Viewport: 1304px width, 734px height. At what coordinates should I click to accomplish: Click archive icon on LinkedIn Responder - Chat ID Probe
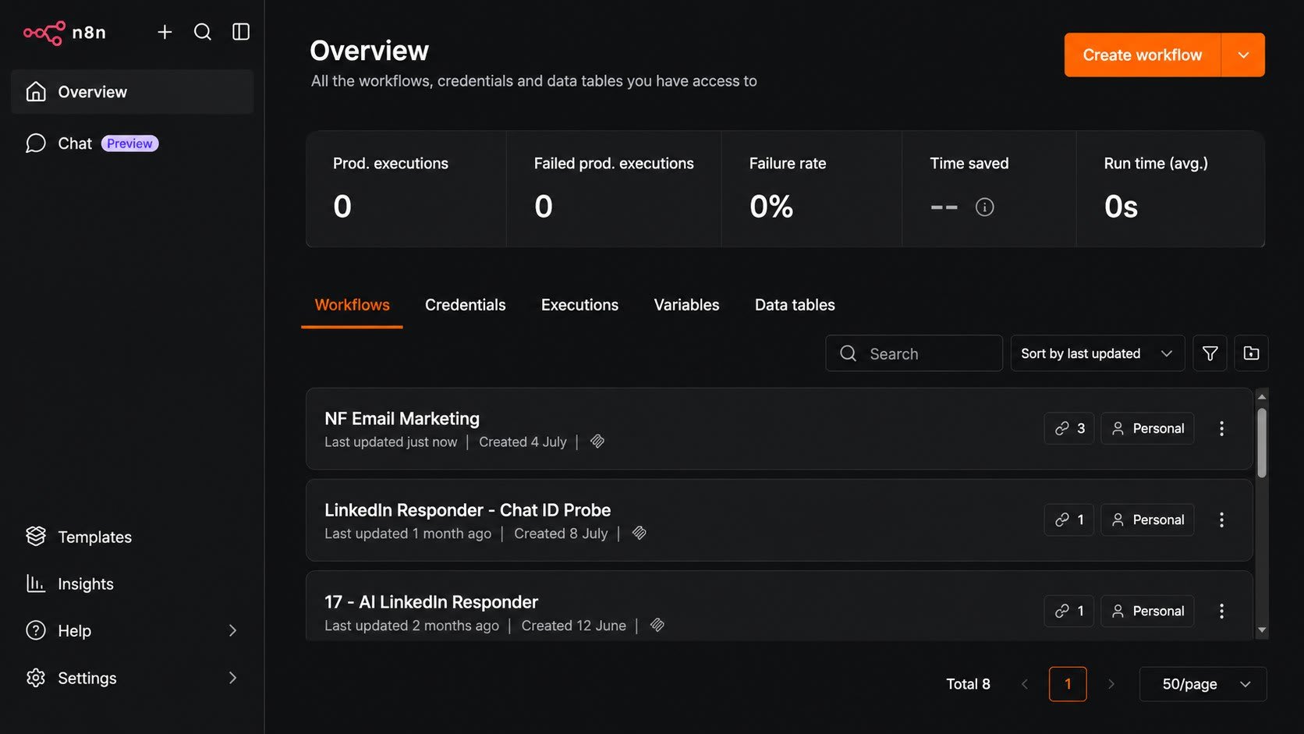639,533
